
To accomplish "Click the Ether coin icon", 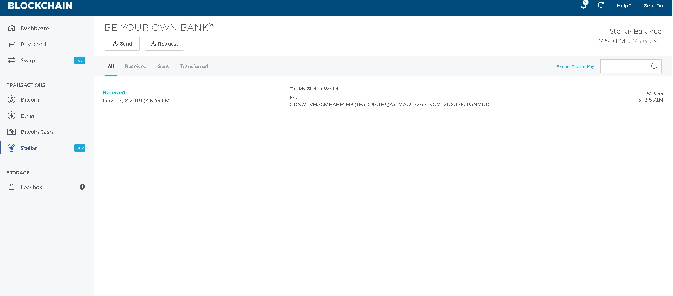I will click(x=12, y=116).
